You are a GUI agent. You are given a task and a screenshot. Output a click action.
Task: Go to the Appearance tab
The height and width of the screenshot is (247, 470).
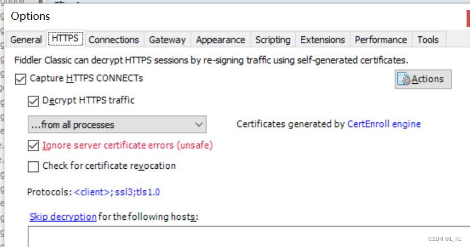point(221,40)
